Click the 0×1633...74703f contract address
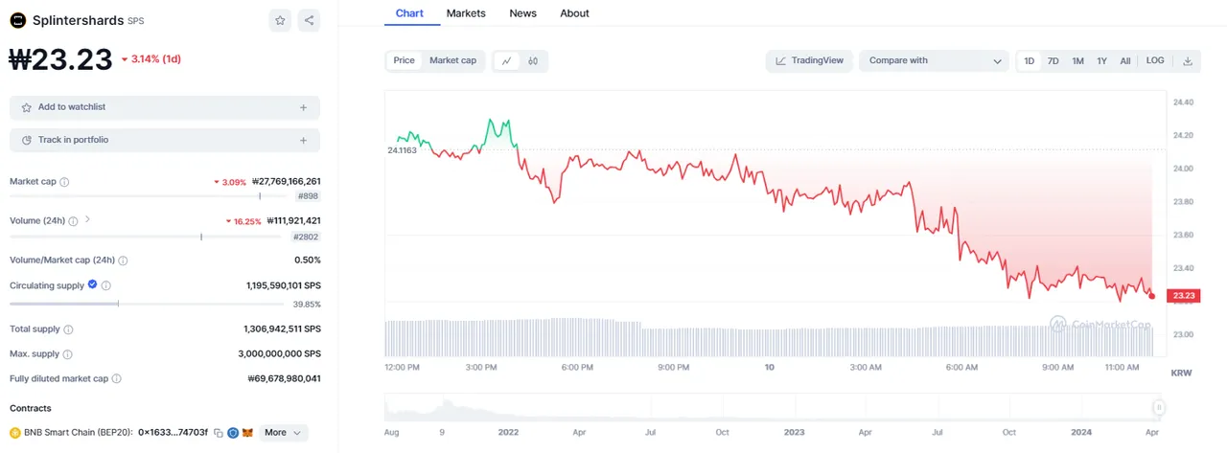The image size is (1227, 453). pos(174,433)
